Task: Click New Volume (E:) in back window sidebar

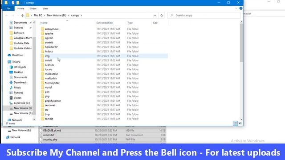Action: click(x=21, y=130)
